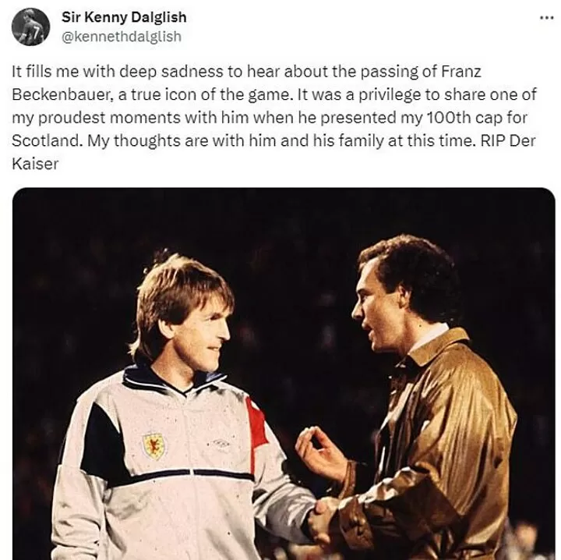Click the red panel on the tracksuit shoulder

(256, 426)
